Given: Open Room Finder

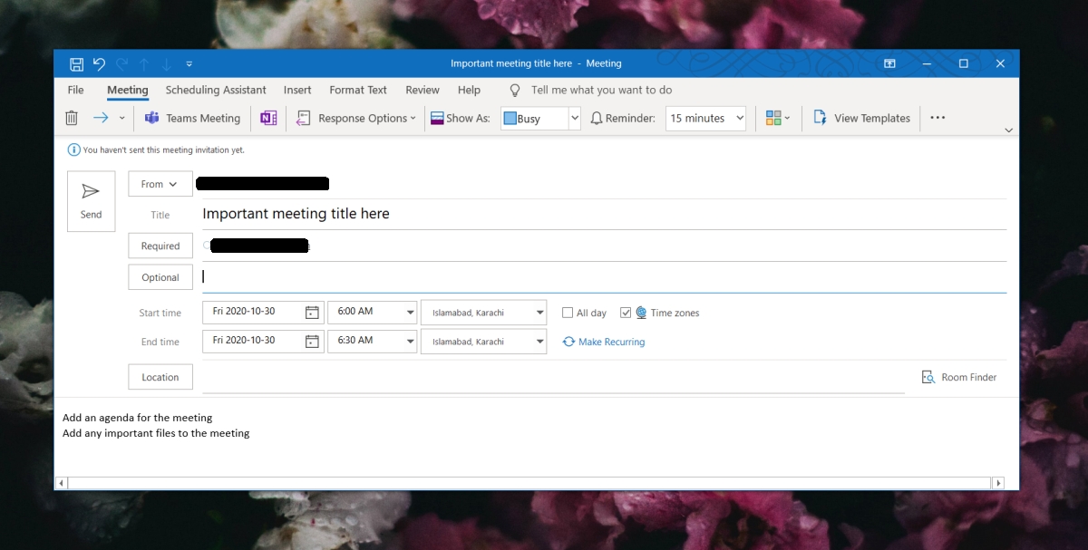Looking at the screenshot, I should [x=959, y=377].
